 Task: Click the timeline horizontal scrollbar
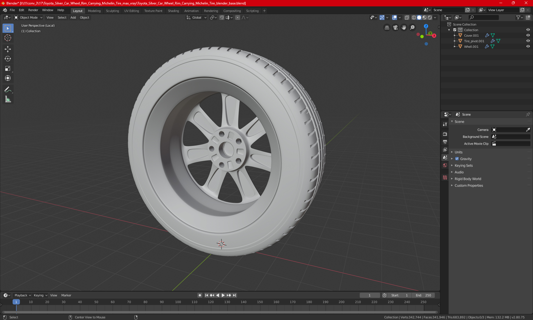pyautogui.click(x=219, y=312)
